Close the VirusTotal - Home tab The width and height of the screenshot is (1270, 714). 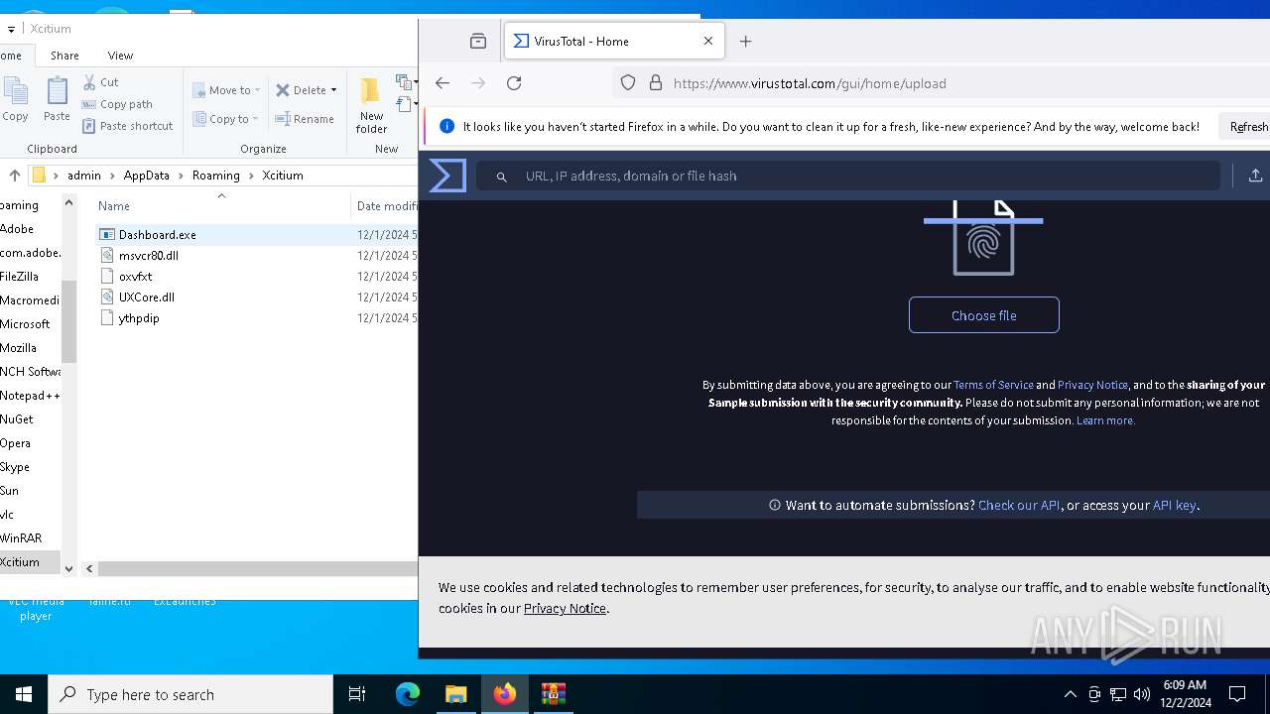click(708, 41)
